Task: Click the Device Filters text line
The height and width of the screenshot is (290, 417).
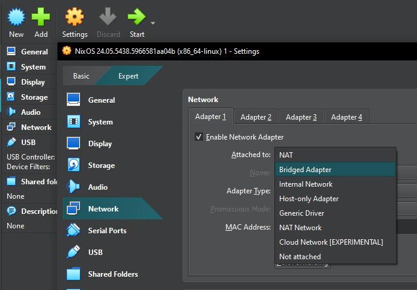Action: click(x=28, y=167)
